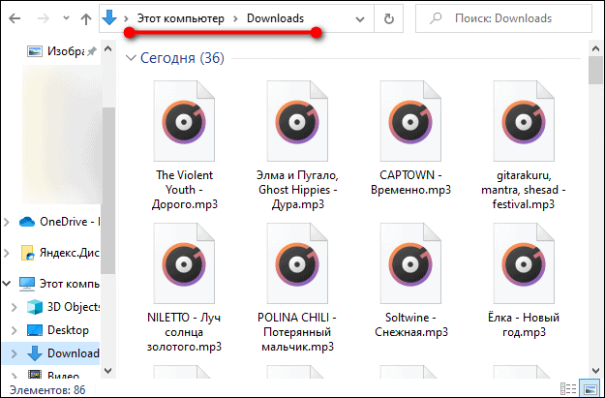
Task: Click the magnifier search icon
Action: tap(436, 18)
